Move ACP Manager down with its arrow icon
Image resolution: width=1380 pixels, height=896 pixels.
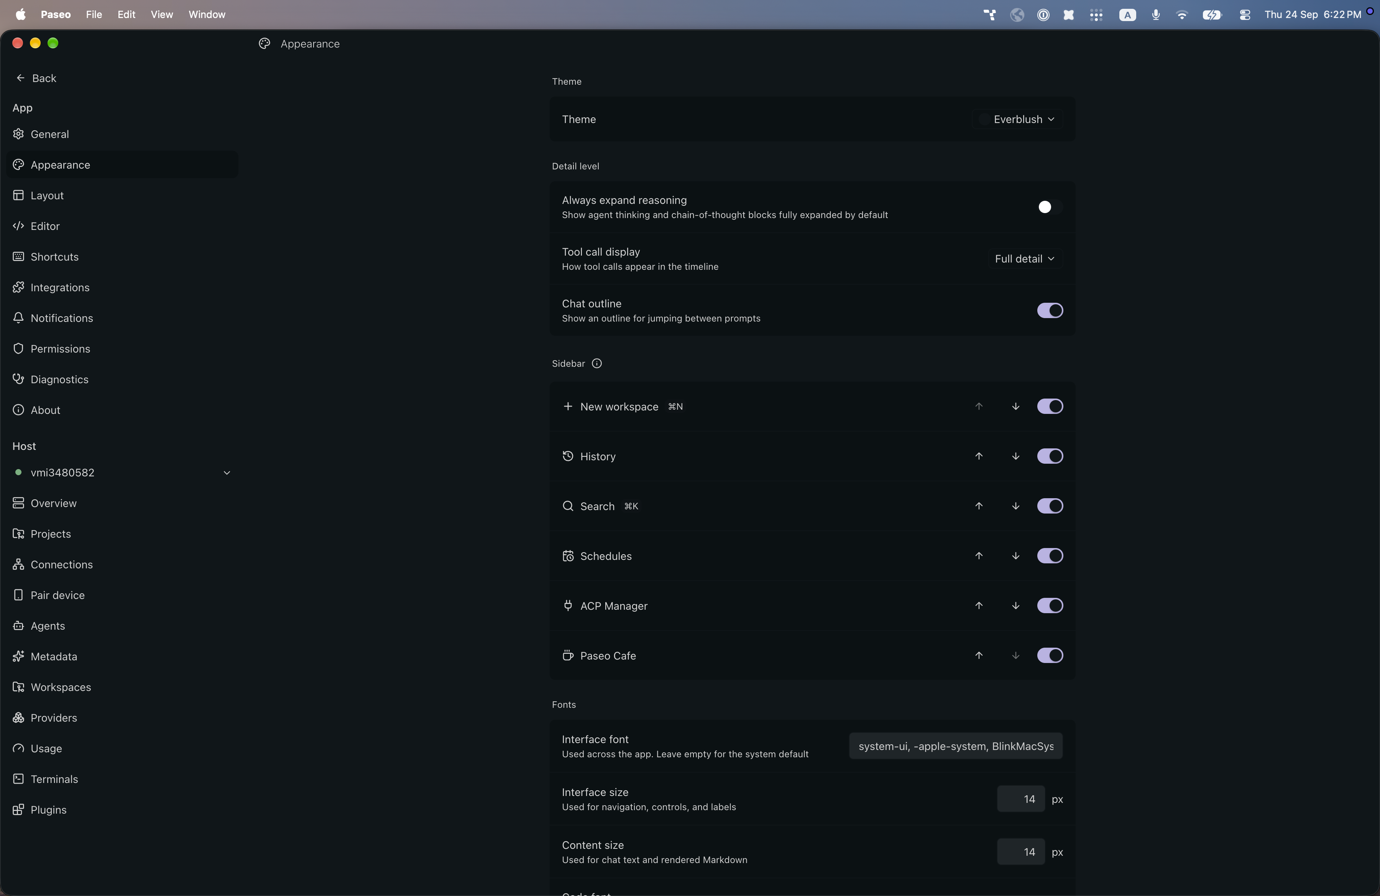point(1015,606)
